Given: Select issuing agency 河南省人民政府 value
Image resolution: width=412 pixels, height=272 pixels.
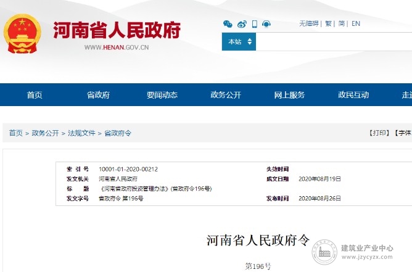Looking at the screenshot, I should pyautogui.click(x=118, y=179).
